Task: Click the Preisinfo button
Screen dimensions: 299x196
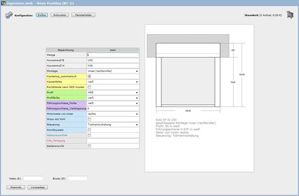Action: tap(16, 188)
